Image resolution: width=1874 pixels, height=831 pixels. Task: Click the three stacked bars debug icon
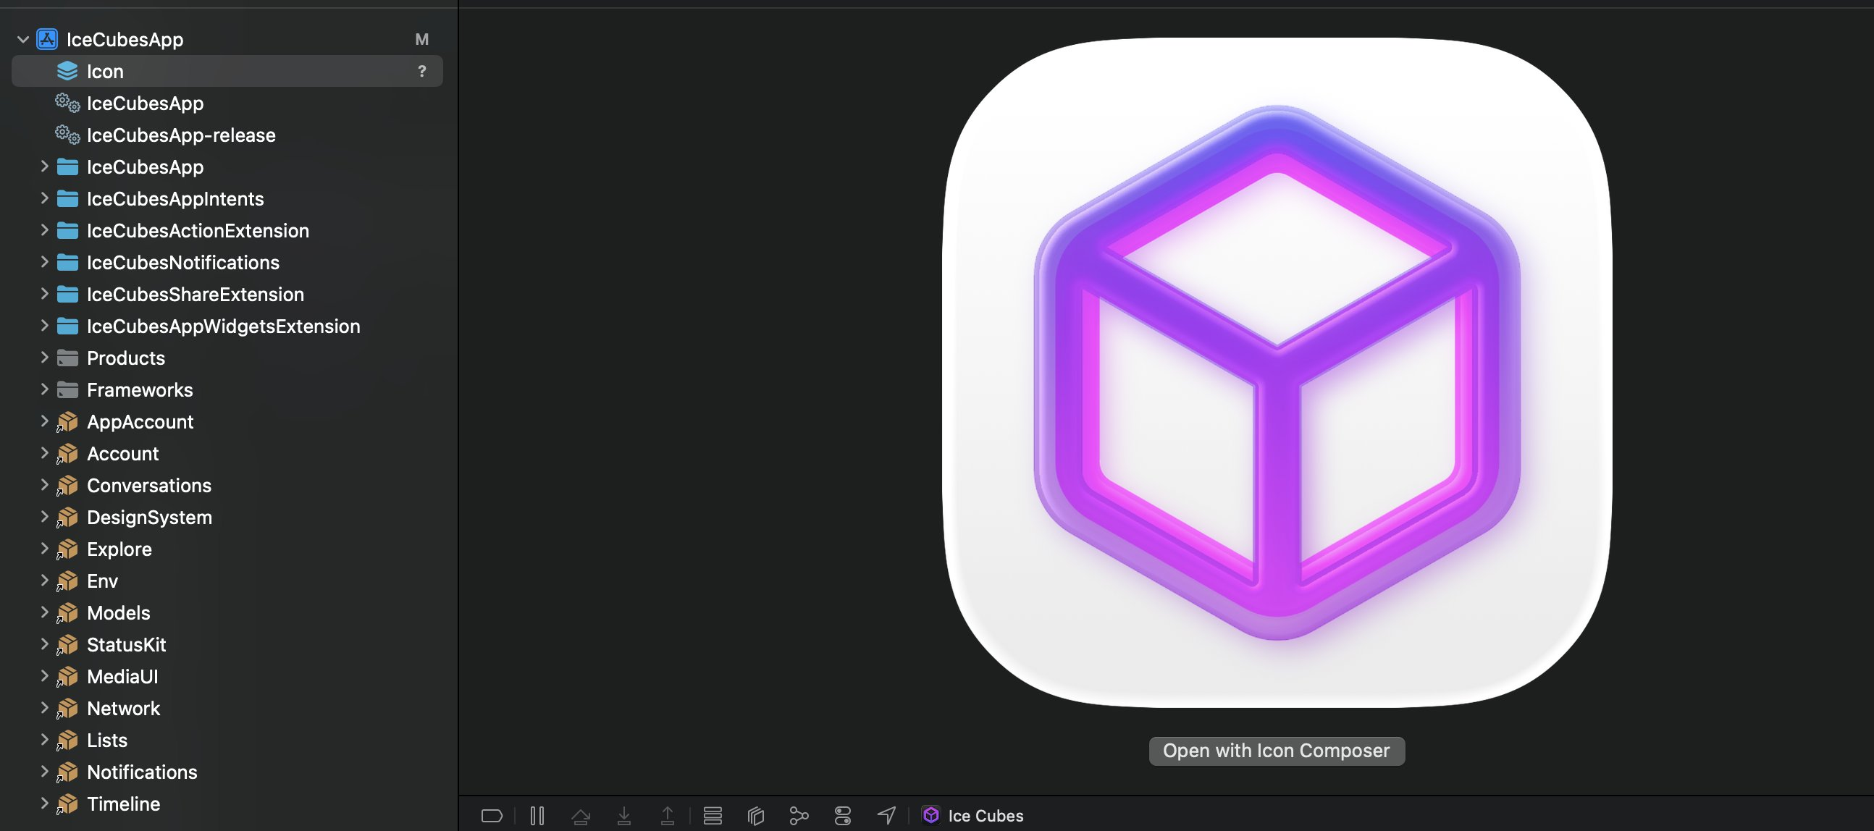[713, 816]
